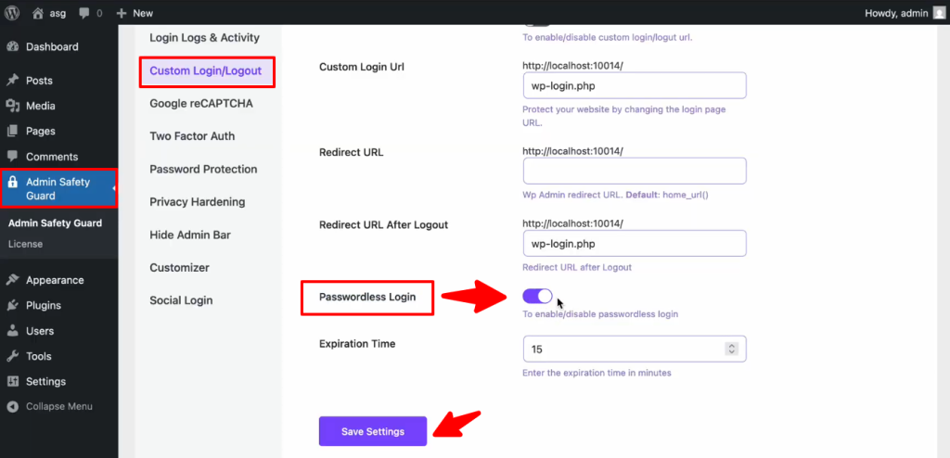
Task: Switch to the Two Factor Auth tab
Action: (192, 136)
